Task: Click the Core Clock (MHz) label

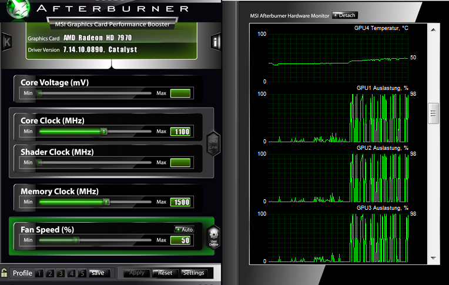Action: (x=52, y=120)
